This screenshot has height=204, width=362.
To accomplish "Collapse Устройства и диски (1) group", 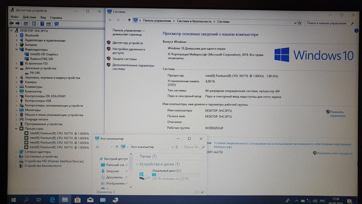I will click(x=137, y=164).
